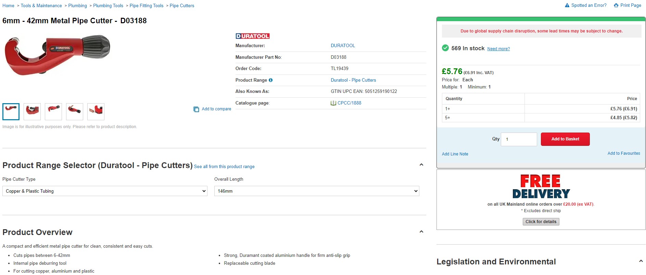Open the Pipe Cutter Type dropdown
The height and width of the screenshot is (275, 646).
point(105,191)
